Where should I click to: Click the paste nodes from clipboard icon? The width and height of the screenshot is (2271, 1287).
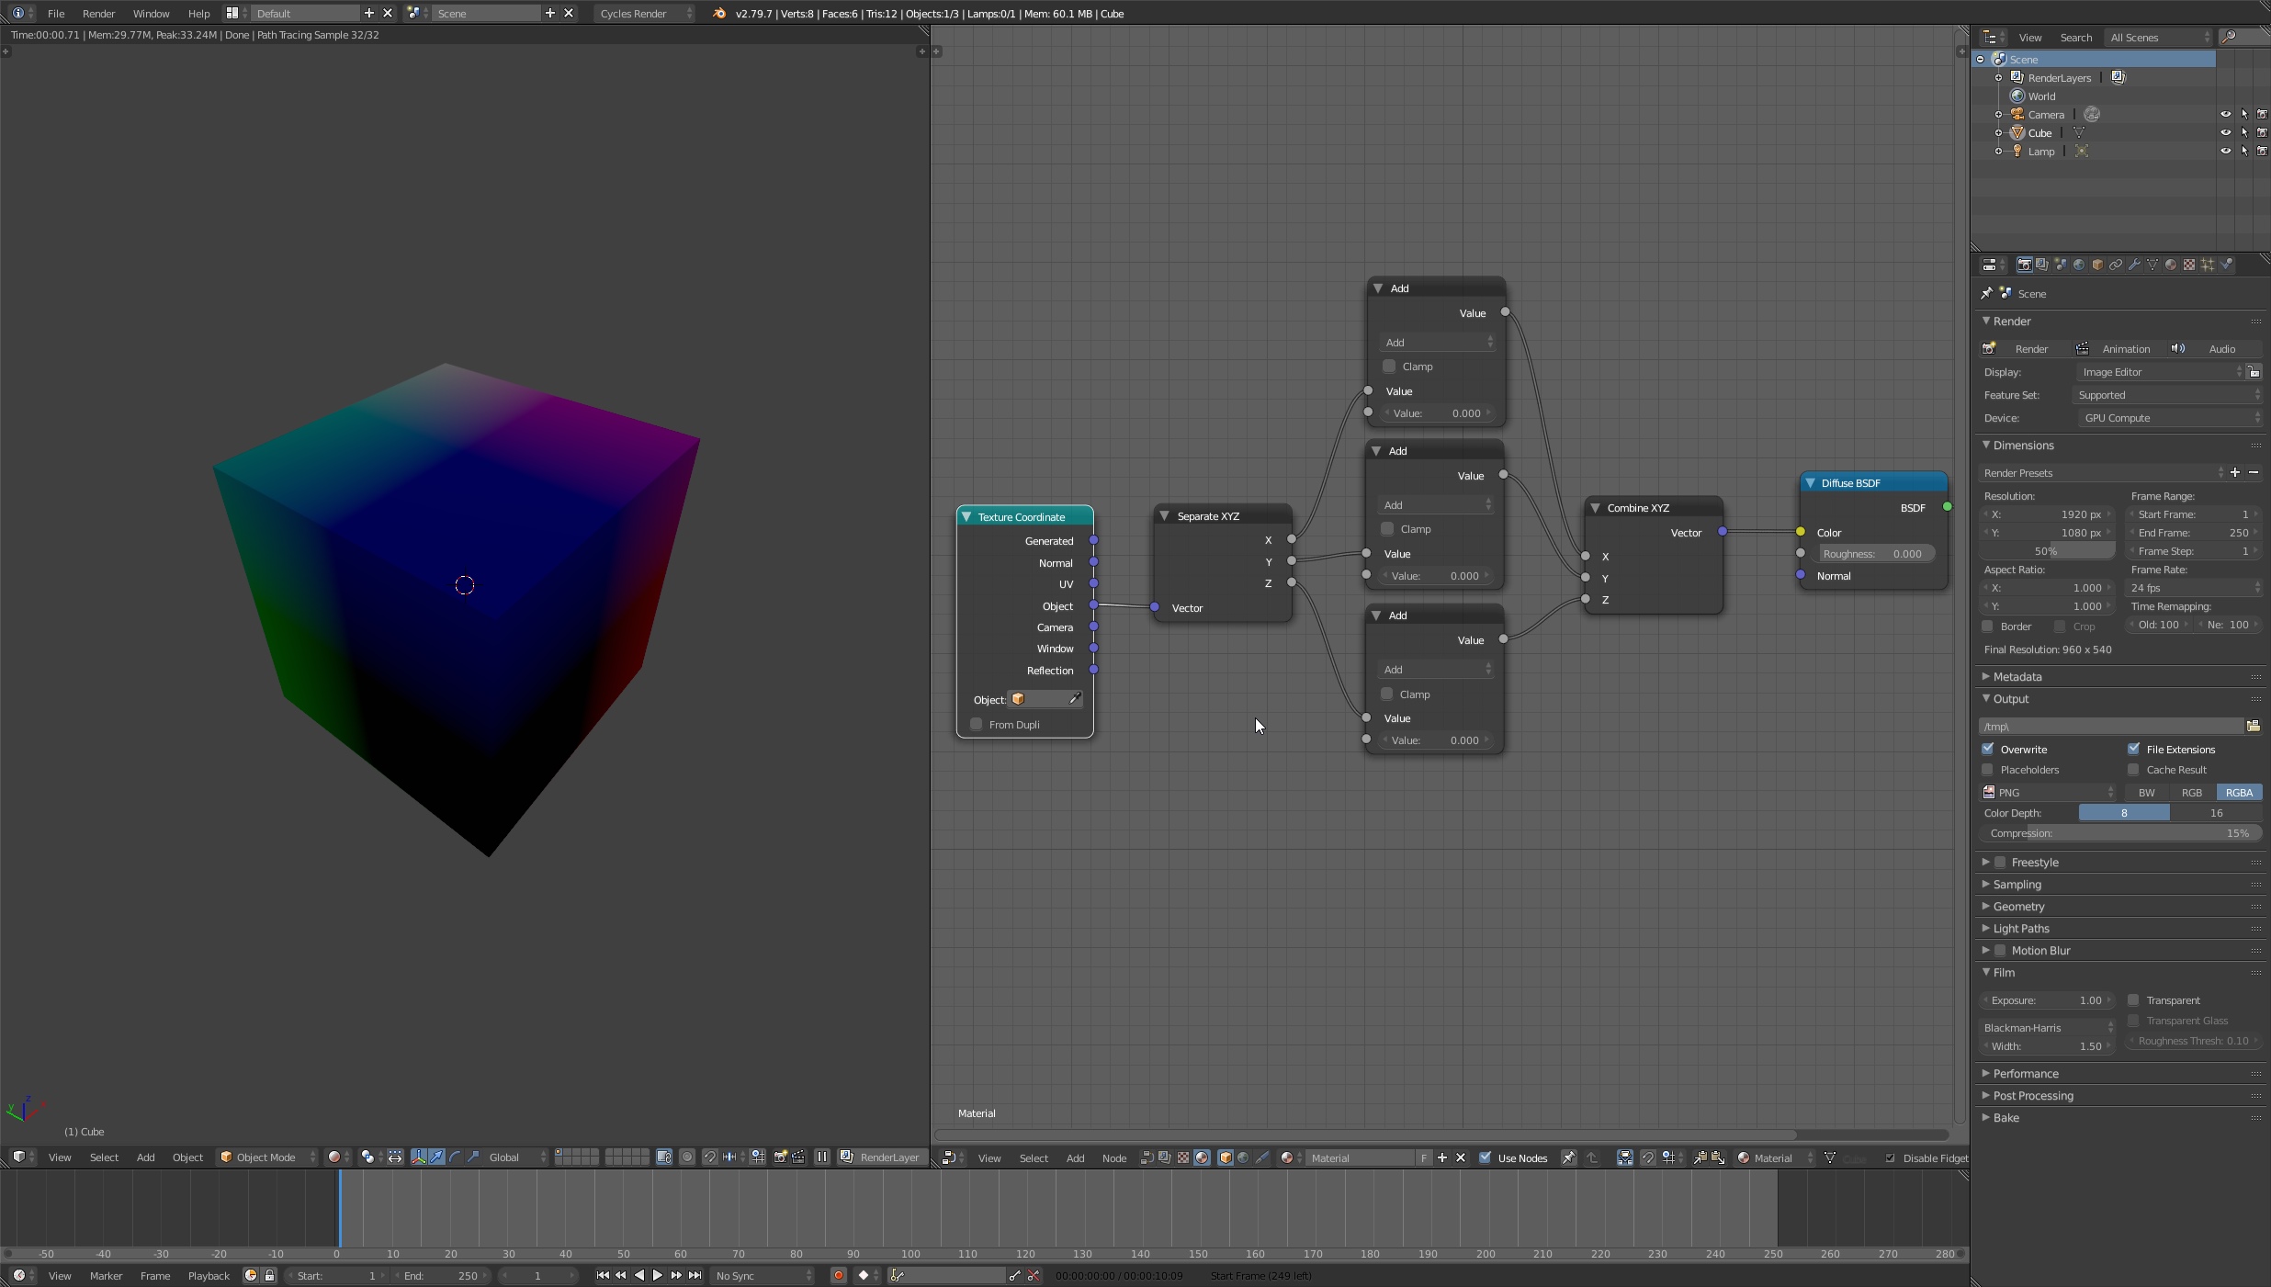[x=1718, y=1157]
